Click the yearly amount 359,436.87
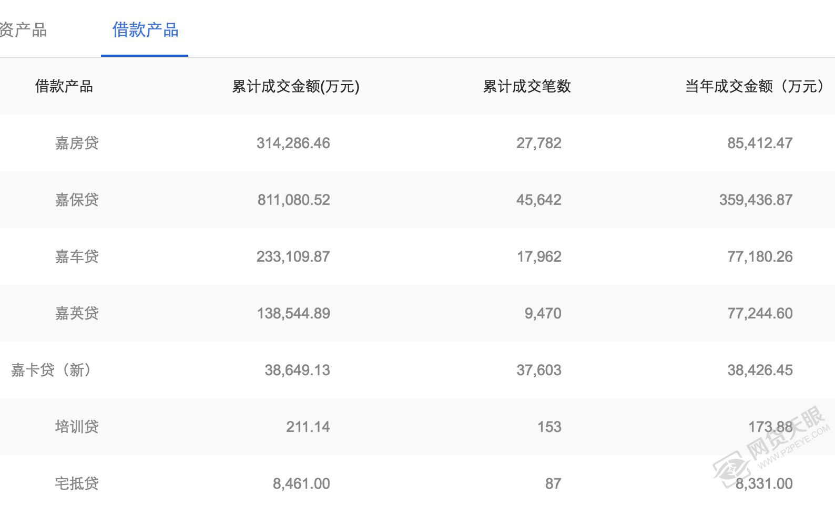The height and width of the screenshot is (515, 835). point(756,200)
